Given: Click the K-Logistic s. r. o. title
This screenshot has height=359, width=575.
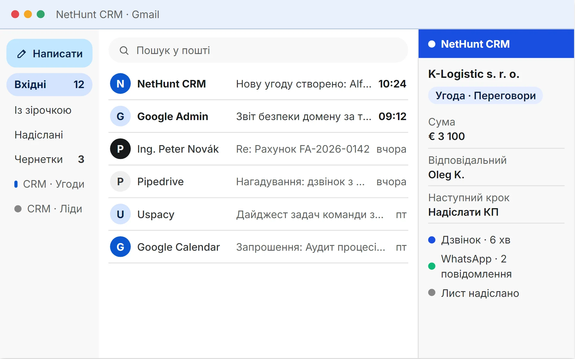Looking at the screenshot, I should point(474,74).
